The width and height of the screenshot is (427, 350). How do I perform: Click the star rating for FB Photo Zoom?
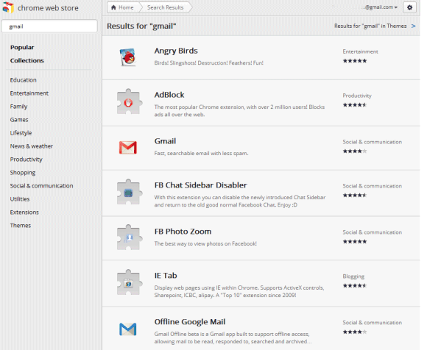click(355, 241)
